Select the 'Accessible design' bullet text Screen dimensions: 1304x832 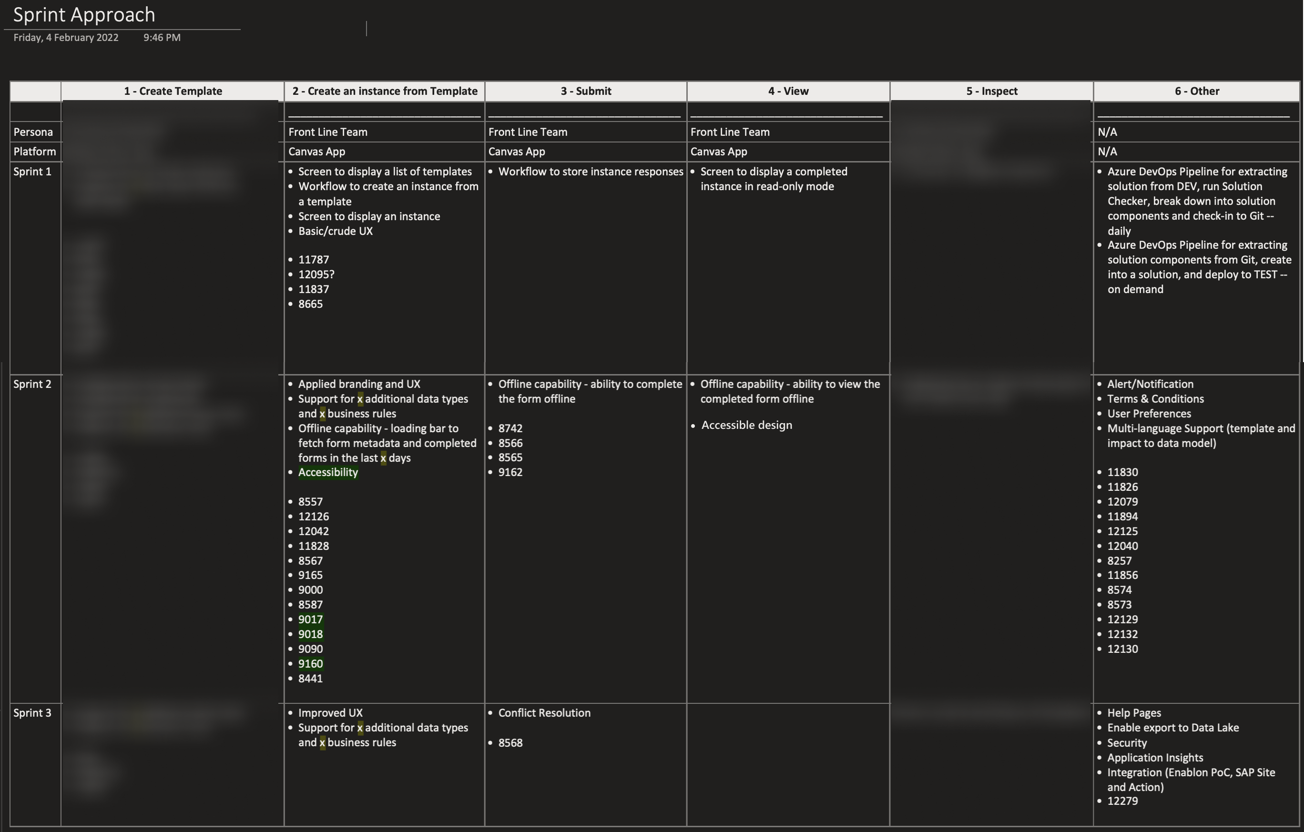(746, 425)
